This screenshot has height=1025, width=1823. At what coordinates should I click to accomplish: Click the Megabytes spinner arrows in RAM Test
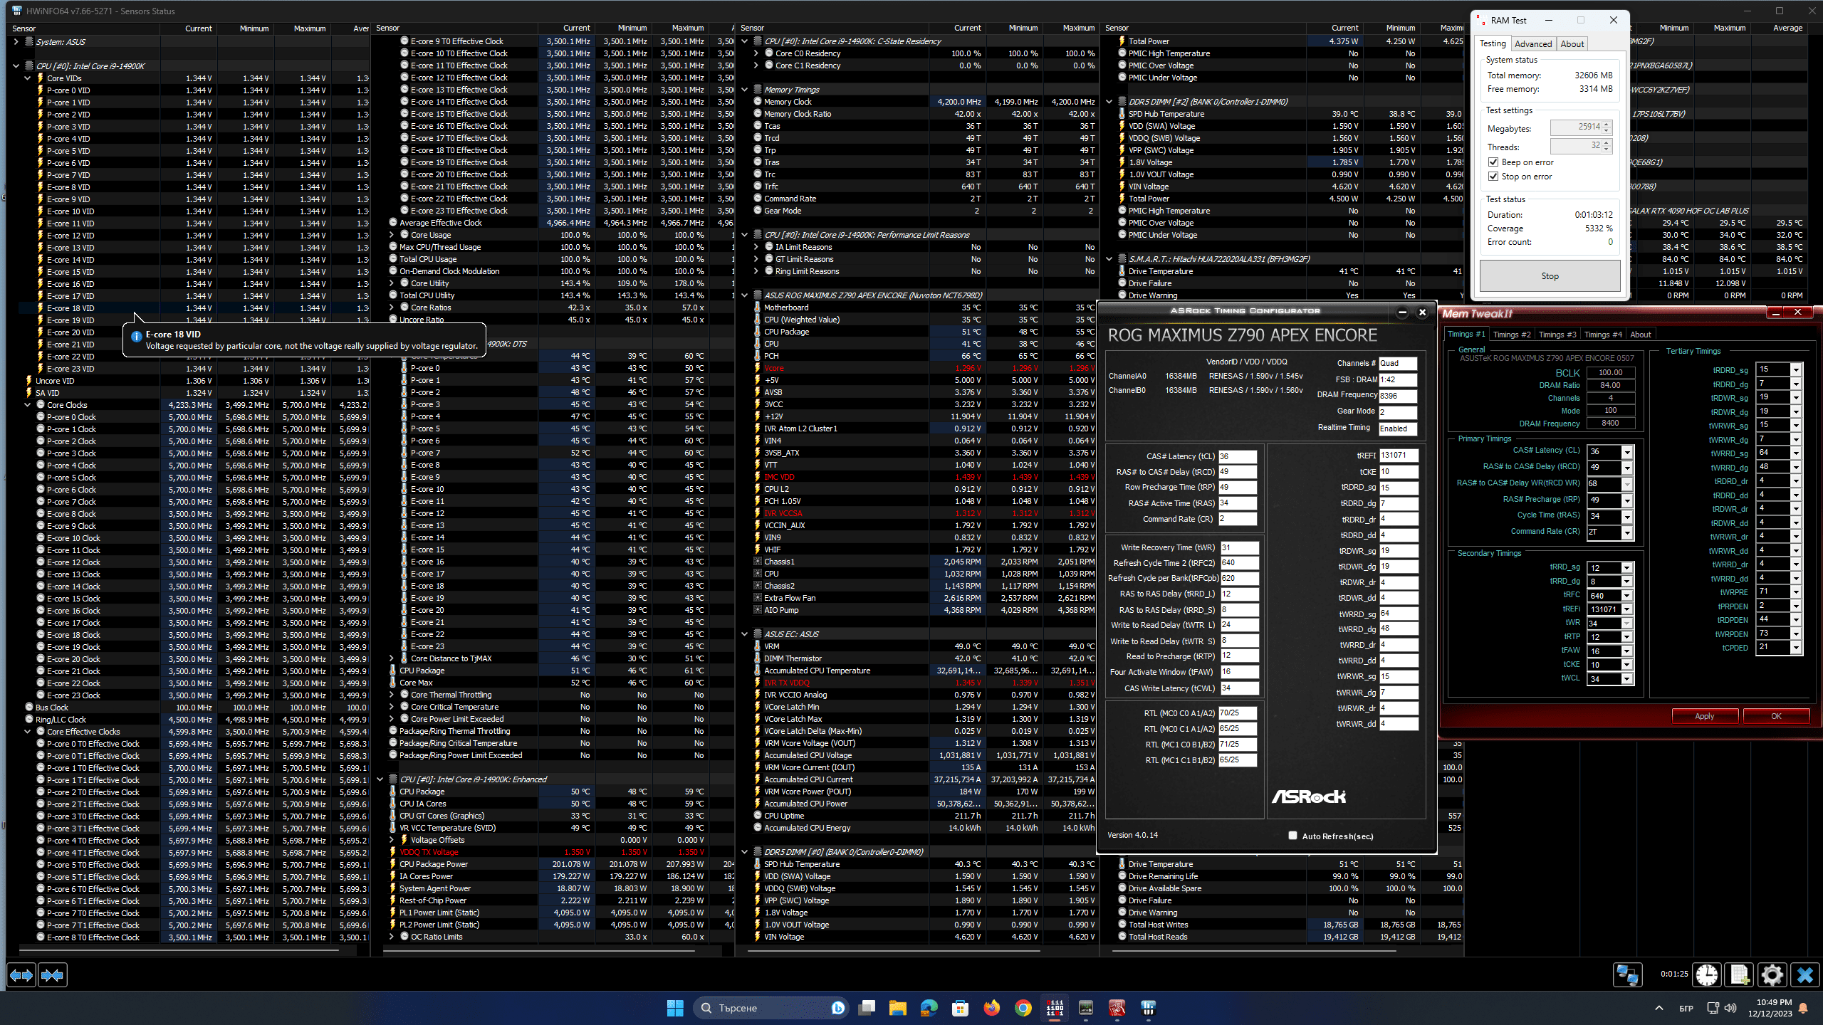(1607, 128)
